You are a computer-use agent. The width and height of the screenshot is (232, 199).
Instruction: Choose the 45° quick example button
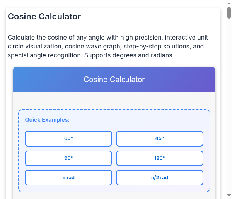pos(159,138)
